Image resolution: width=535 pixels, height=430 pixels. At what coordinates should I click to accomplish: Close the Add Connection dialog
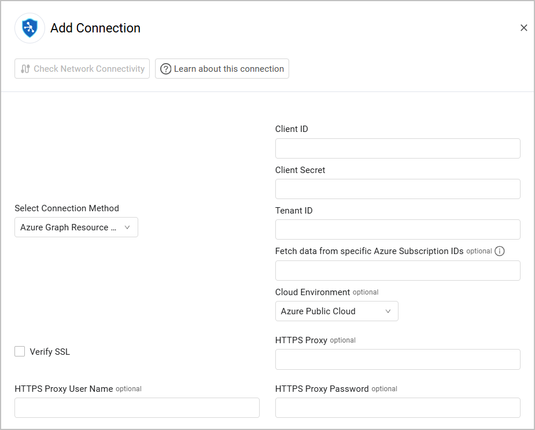click(524, 28)
